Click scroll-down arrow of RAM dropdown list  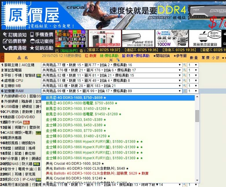[197, 180]
